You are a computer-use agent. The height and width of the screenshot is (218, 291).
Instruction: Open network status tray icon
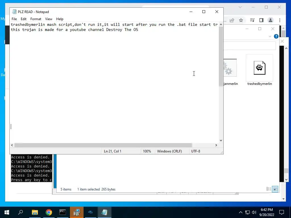[x=248, y=212]
